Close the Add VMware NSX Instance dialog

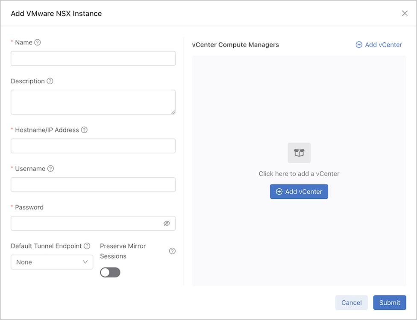tap(405, 13)
